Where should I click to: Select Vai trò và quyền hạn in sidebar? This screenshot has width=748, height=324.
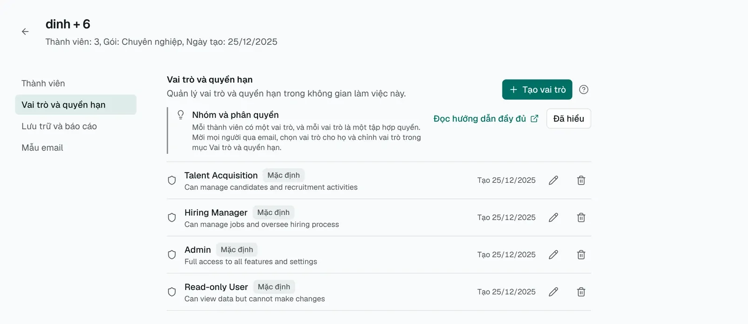click(x=76, y=105)
